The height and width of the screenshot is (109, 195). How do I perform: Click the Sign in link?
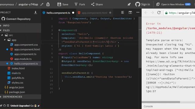point(143,5)
